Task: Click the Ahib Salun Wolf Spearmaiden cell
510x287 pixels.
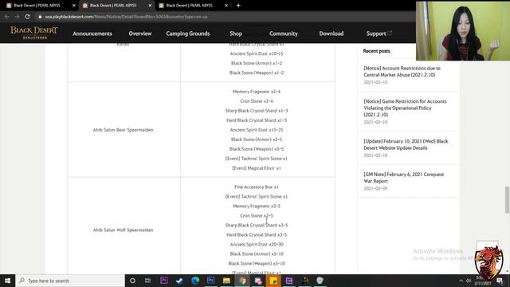Action: [123, 230]
